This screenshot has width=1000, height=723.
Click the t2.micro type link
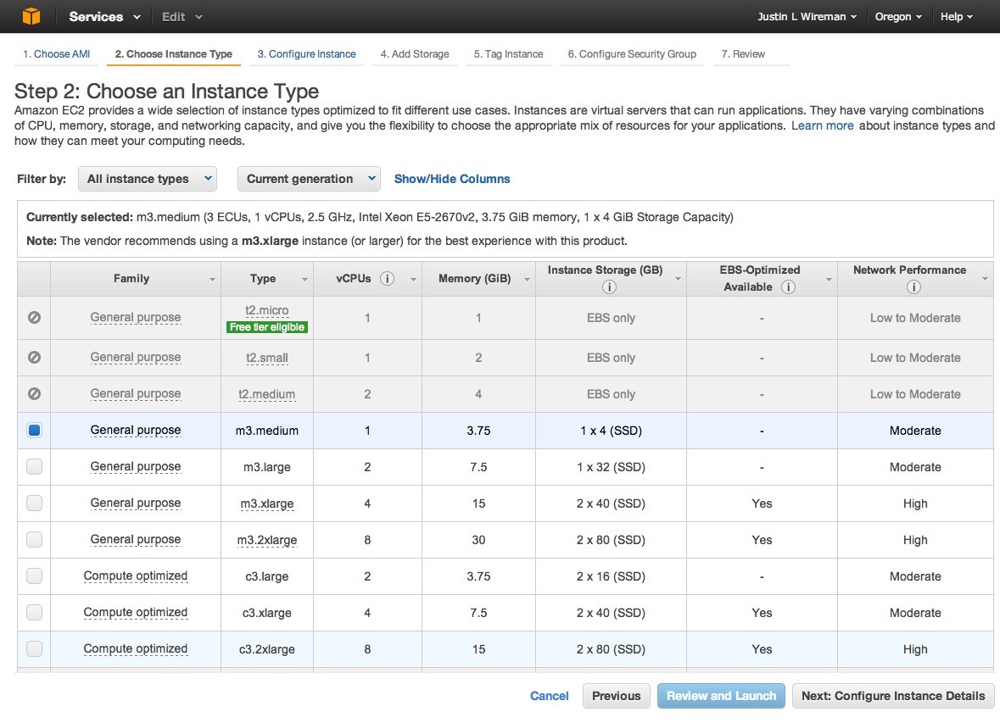[266, 310]
